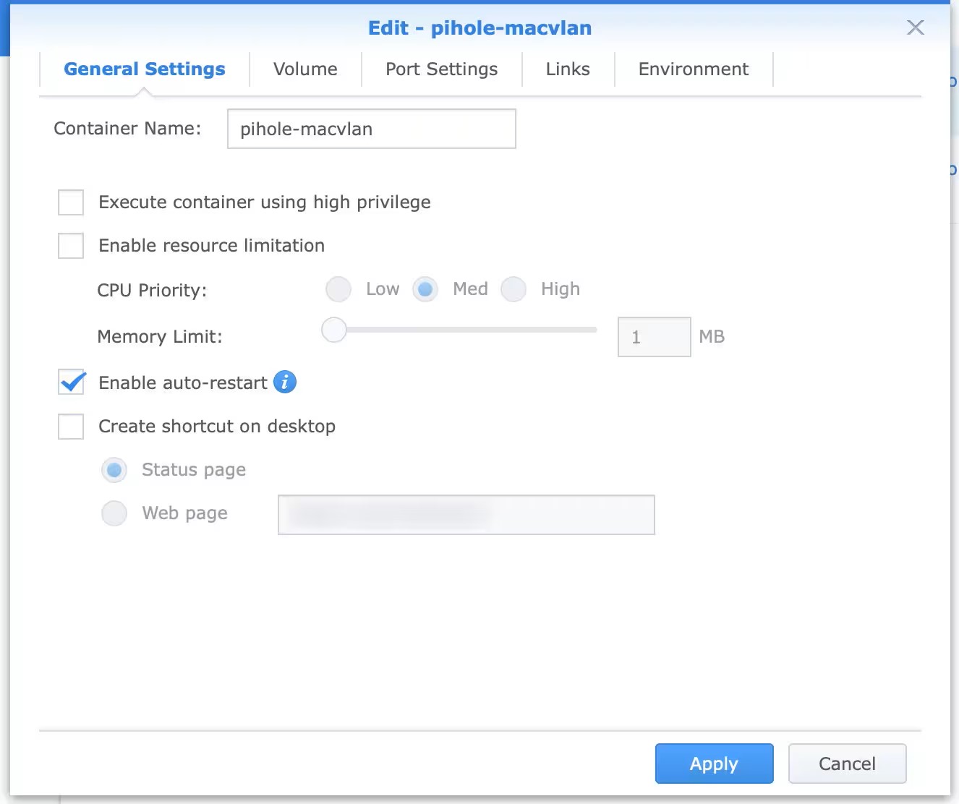The image size is (959, 804).
Task: Open the Environment tab
Action: coord(693,69)
